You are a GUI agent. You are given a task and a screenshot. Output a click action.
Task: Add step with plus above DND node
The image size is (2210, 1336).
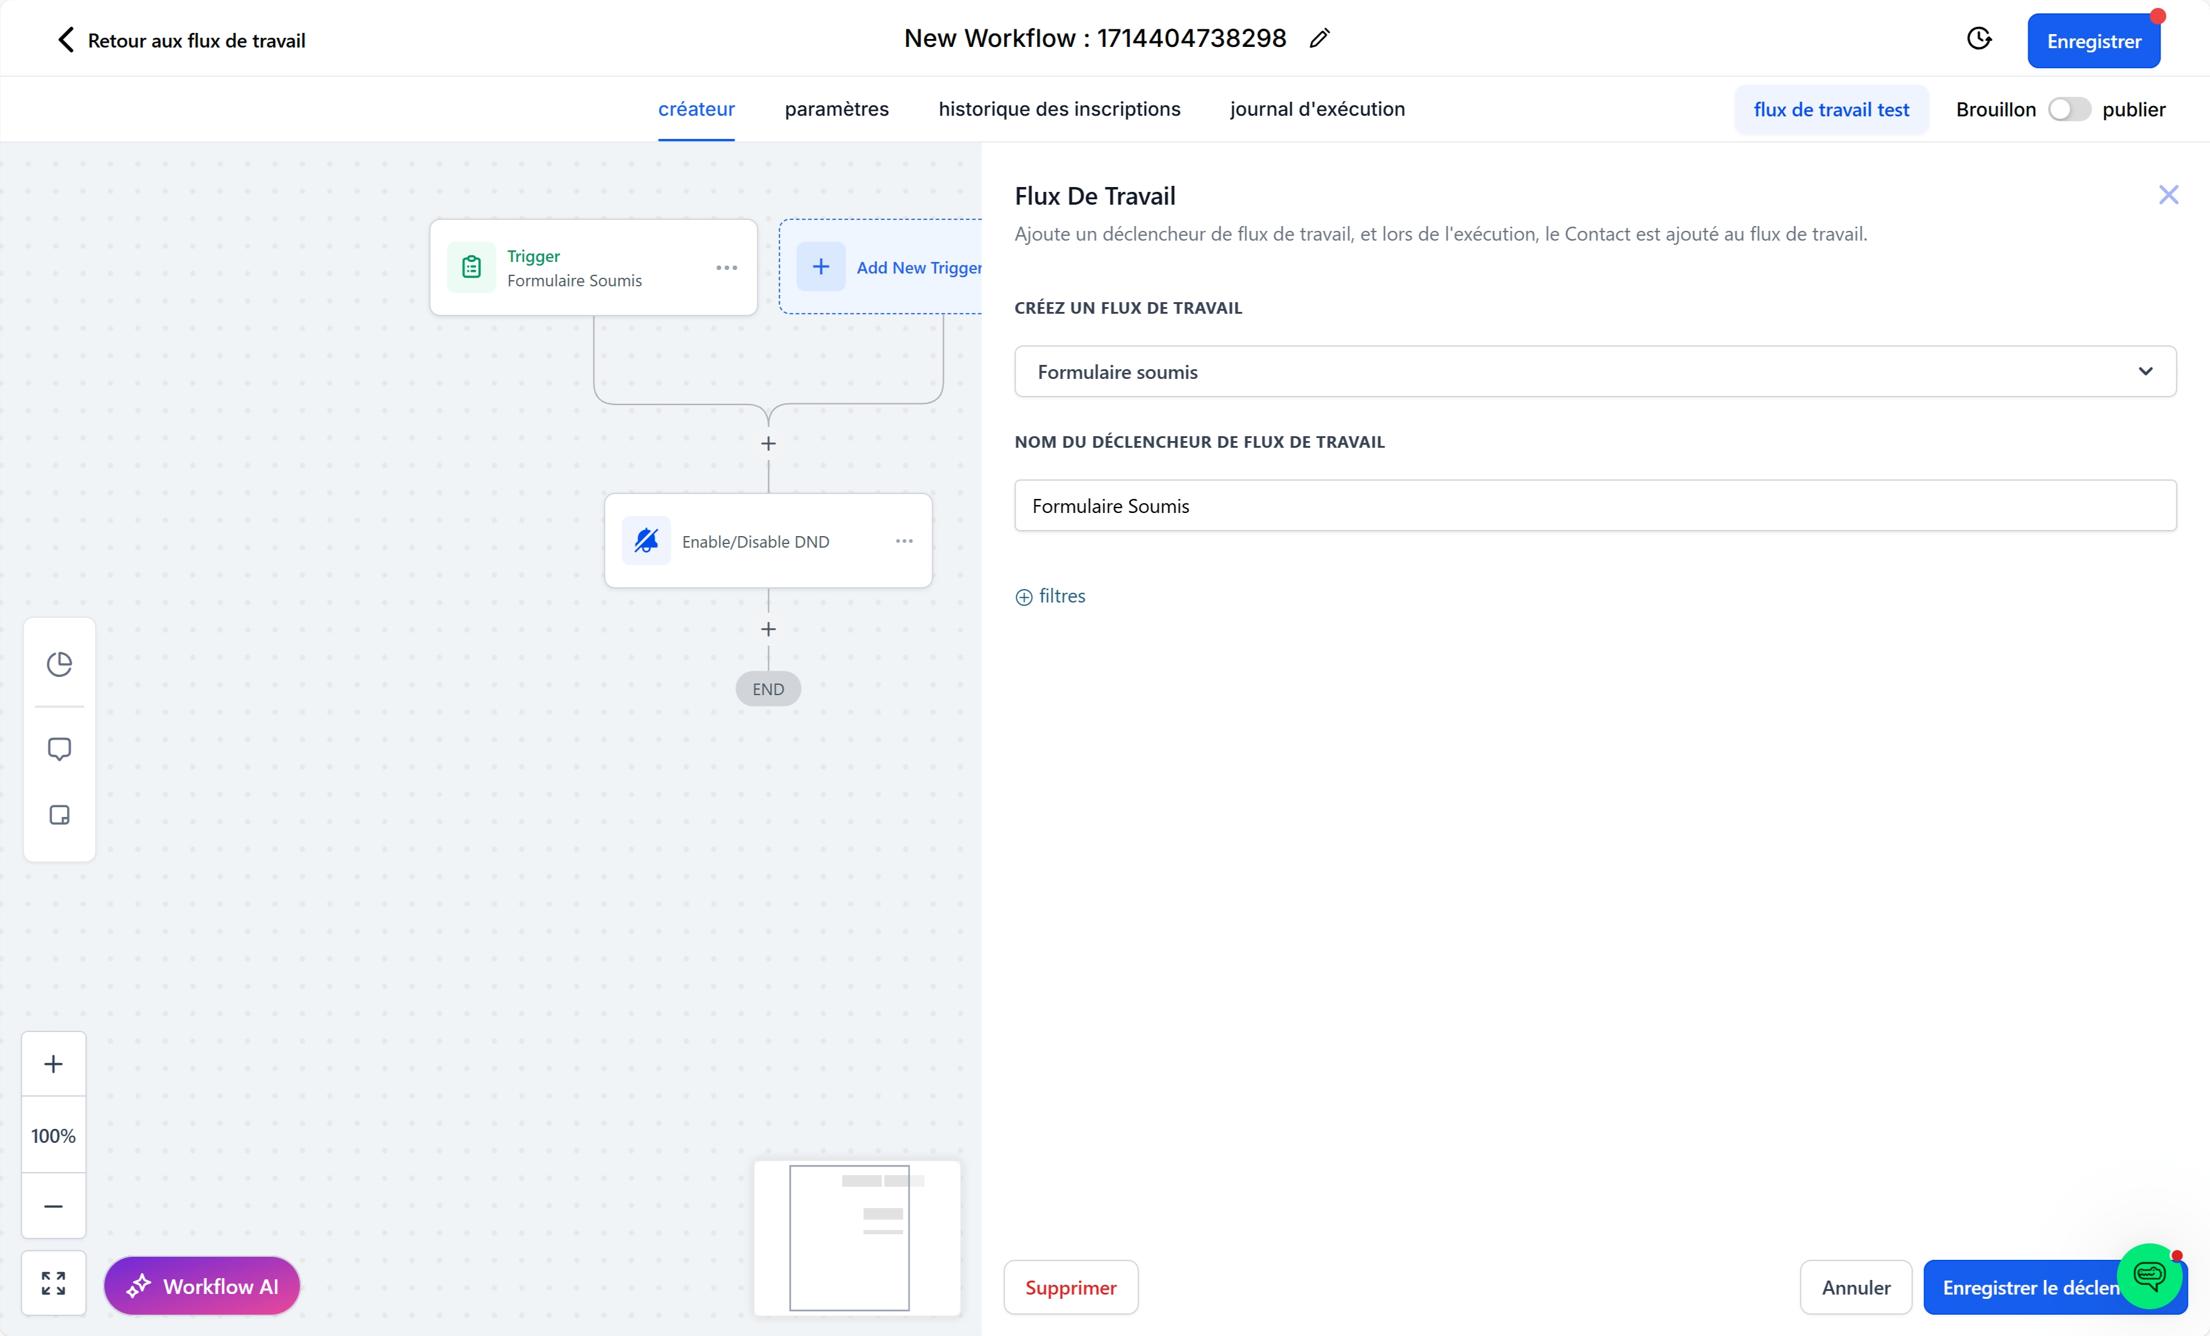click(x=768, y=444)
